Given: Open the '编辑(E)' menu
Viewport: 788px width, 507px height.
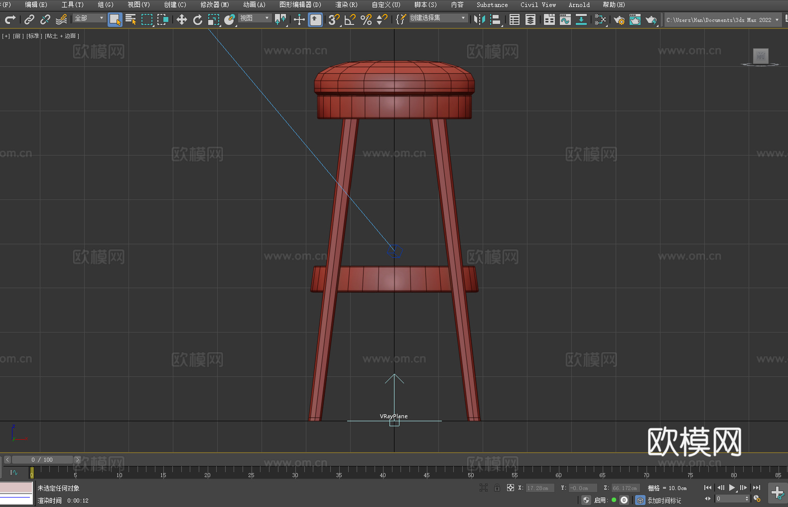Looking at the screenshot, I should click(36, 4).
